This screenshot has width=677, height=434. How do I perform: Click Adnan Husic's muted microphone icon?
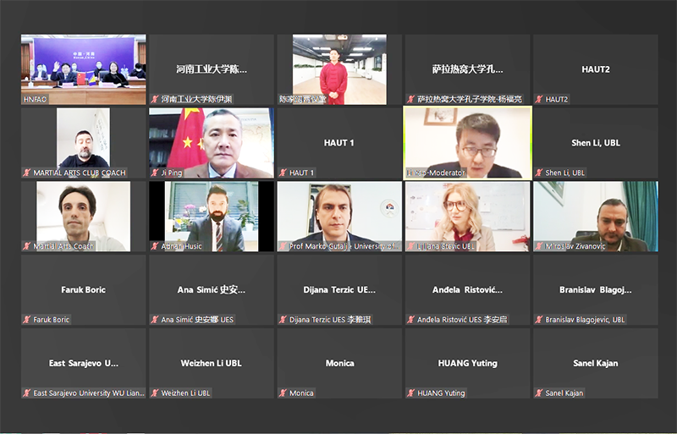[x=155, y=246]
